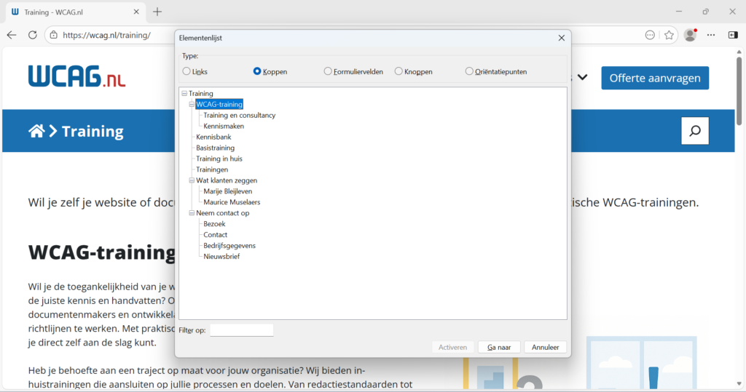Select the Contact heading
746x392 pixels.
pyautogui.click(x=215, y=235)
